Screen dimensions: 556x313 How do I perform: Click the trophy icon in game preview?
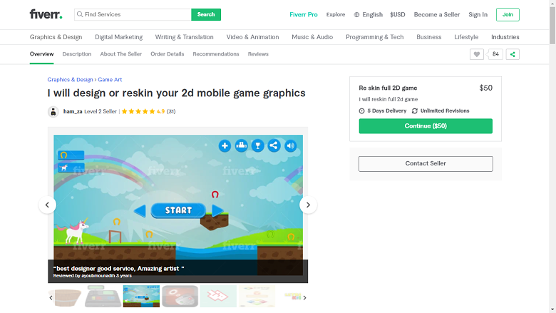tap(258, 145)
